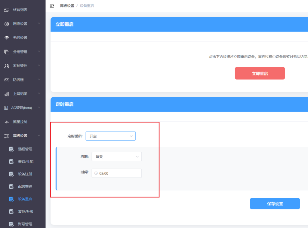The image size is (308, 228).
Task: Open 远程管理 in the sidebar
Action: (25, 149)
